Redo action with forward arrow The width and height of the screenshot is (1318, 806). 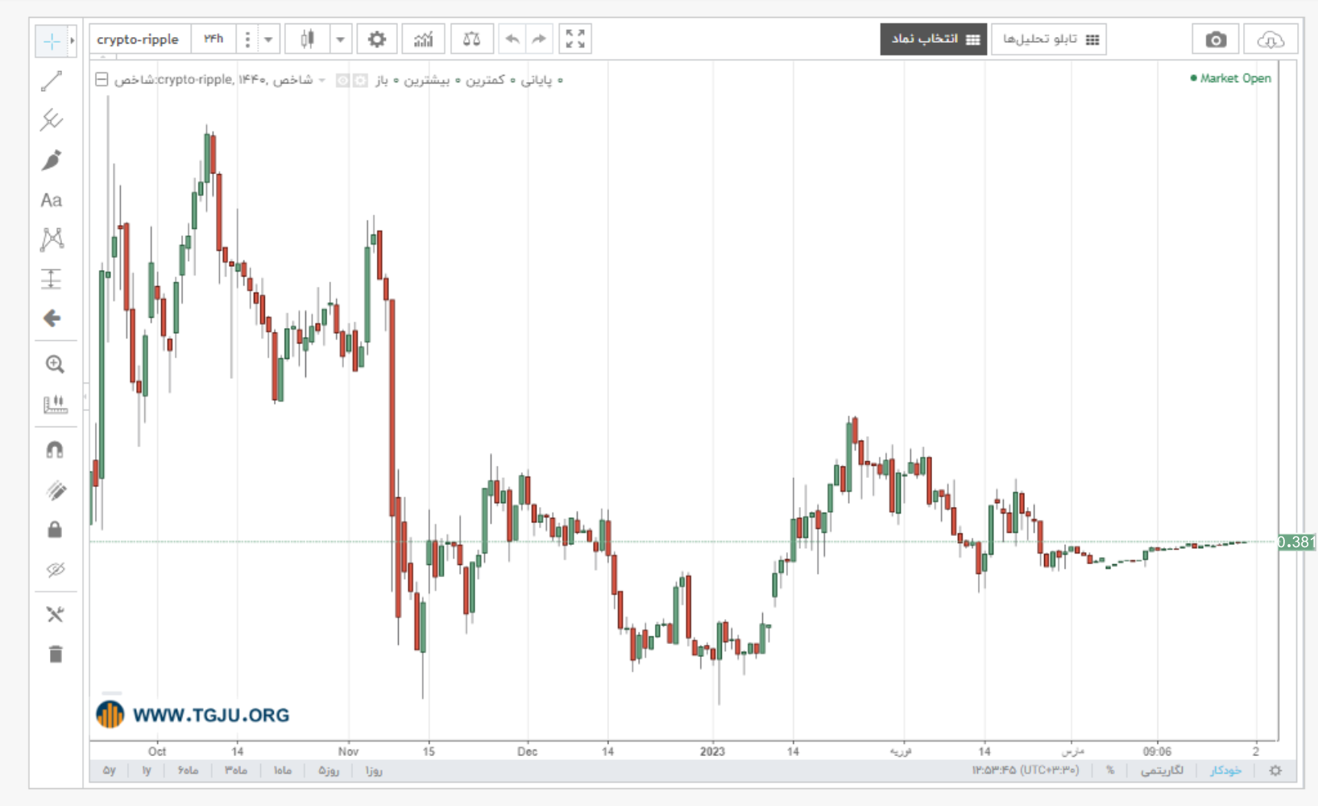pyautogui.click(x=539, y=39)
